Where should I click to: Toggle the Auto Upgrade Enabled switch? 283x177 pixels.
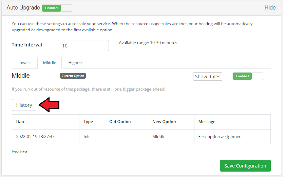(x=57, y=8)
